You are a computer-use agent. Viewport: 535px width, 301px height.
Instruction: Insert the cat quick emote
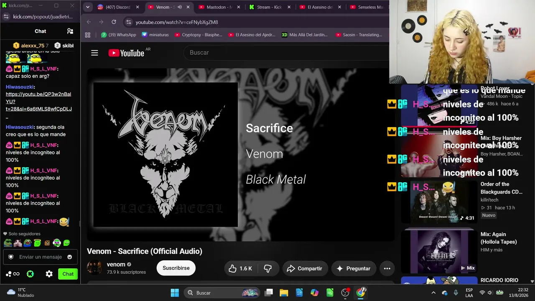(x=18, y=242)
